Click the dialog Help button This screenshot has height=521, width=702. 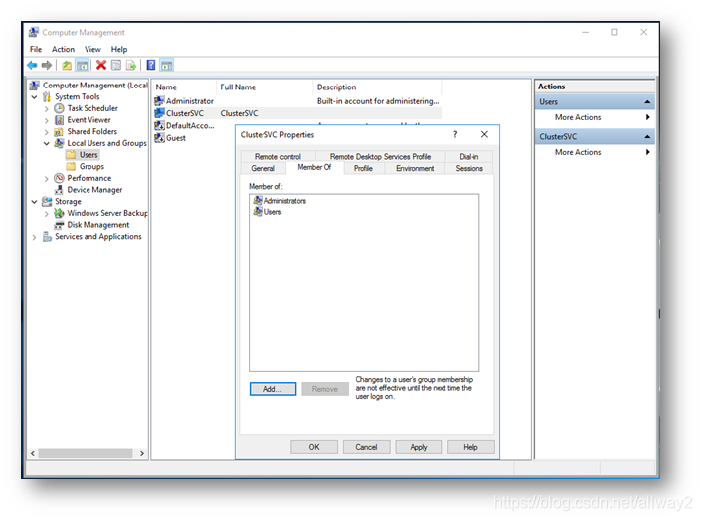click(x=470, y=447)
